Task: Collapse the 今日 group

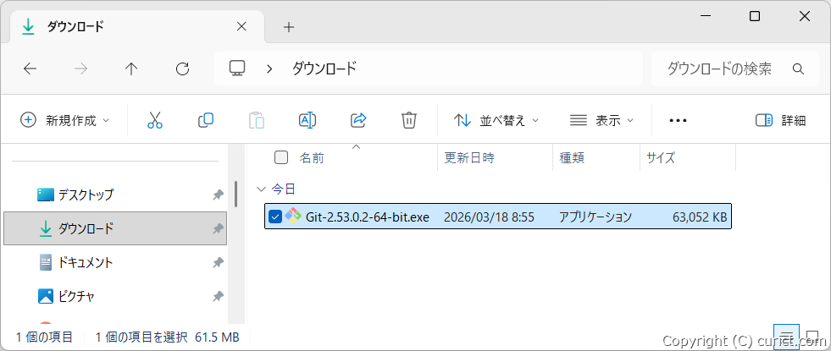Action: click(260, 189)
